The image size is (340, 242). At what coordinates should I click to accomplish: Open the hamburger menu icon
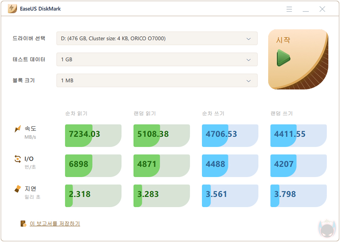[x=289, y=9]
